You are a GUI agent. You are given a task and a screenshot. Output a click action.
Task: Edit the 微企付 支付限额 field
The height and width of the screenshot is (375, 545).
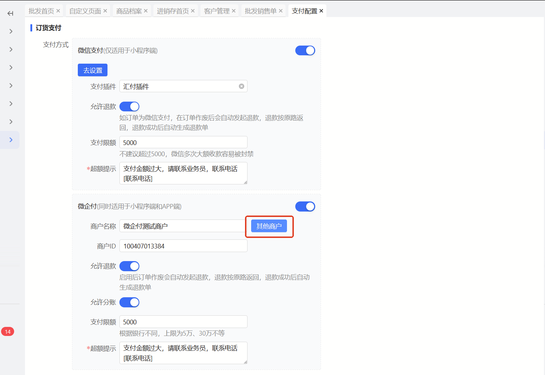[x=183, y=322]
